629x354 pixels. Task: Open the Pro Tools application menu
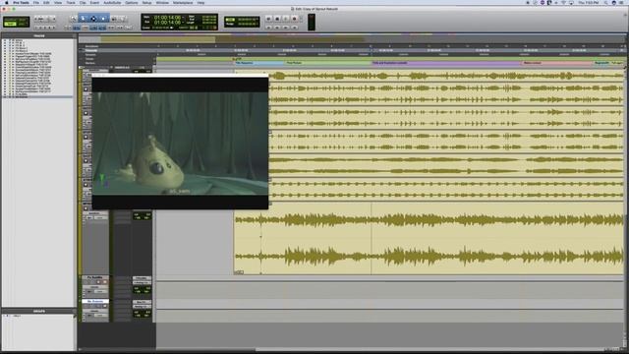point(21,2)
